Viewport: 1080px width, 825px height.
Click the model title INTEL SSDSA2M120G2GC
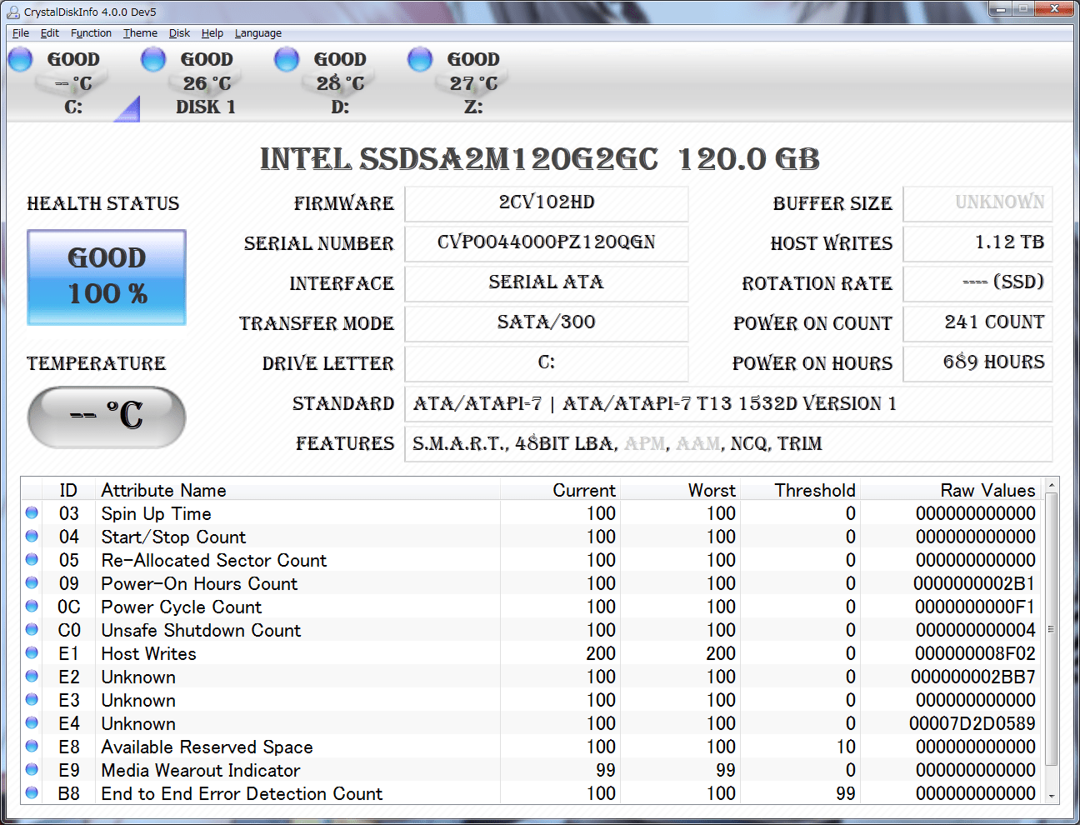coord(458,158)
